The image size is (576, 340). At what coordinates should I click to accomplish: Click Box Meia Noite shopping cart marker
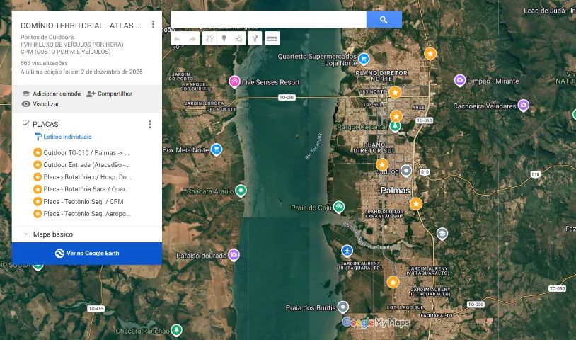click(217, 149)
